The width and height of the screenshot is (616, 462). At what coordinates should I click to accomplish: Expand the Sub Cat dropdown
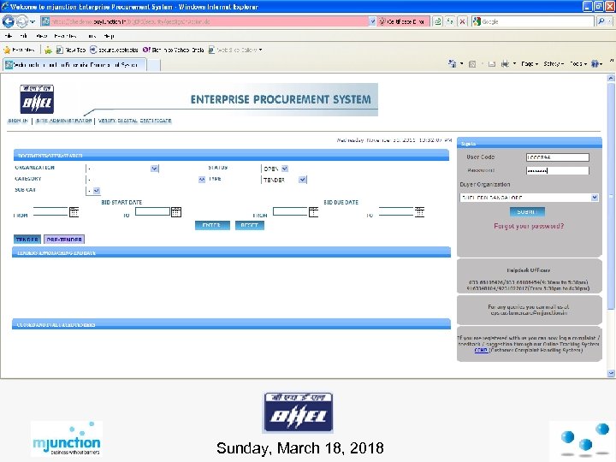pos(96,191)
